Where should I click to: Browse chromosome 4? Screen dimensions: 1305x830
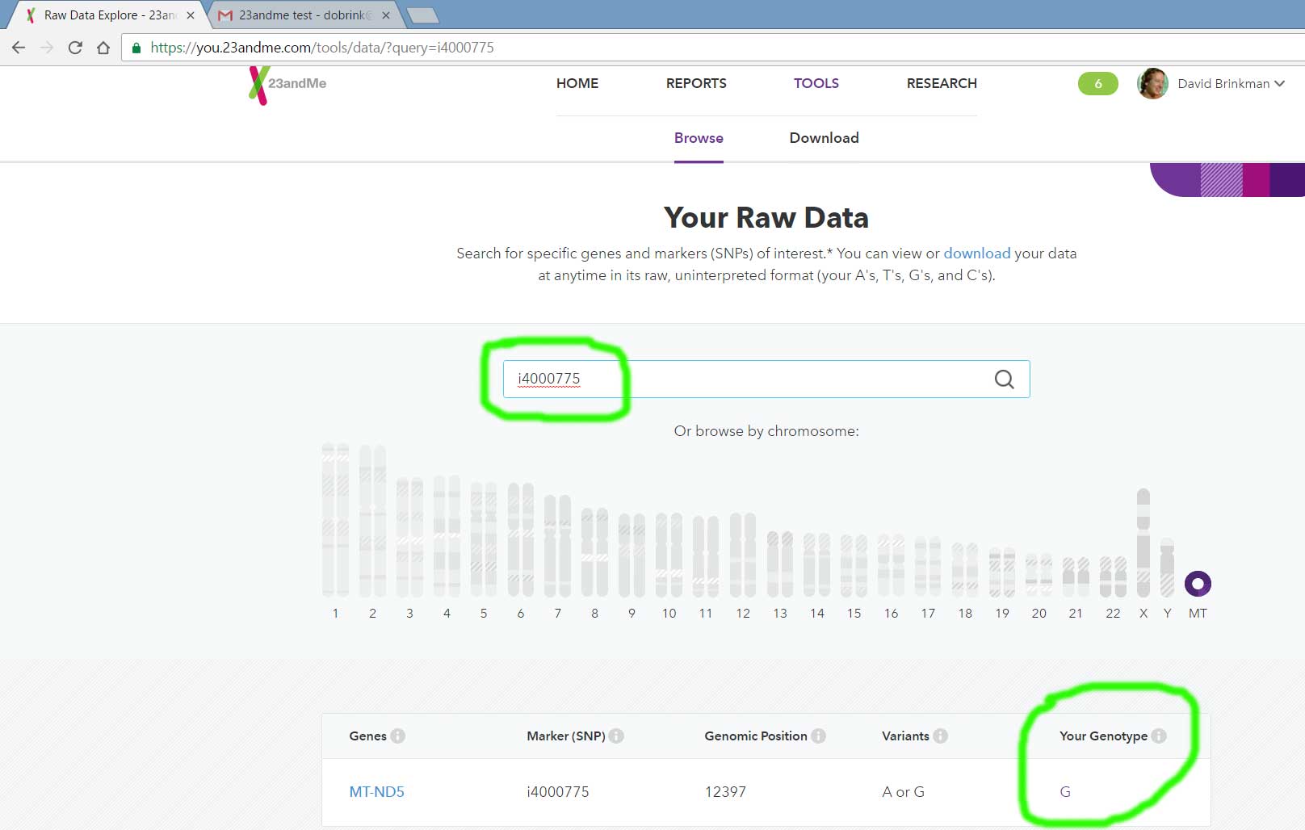(x=447, y=536)
